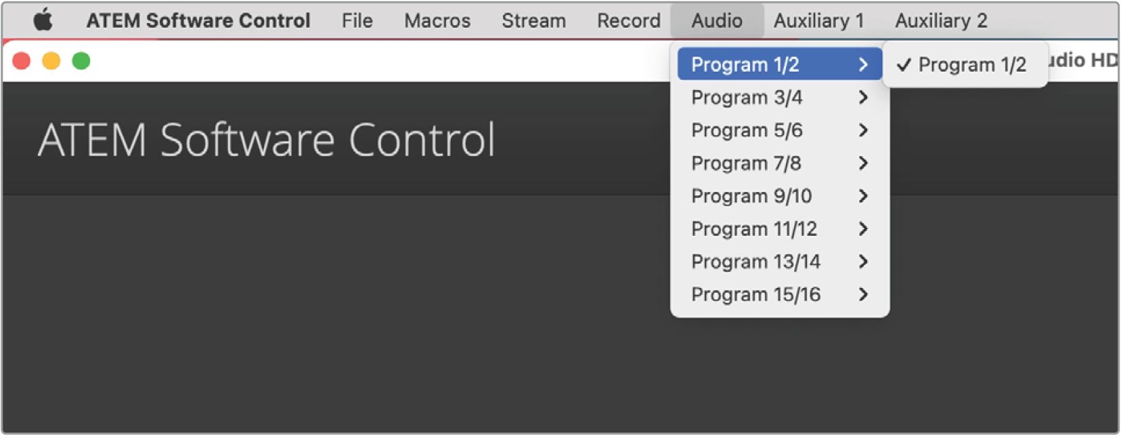
Task: Open the Auxiliary 2 menu
Action: [x=941, y=20]
